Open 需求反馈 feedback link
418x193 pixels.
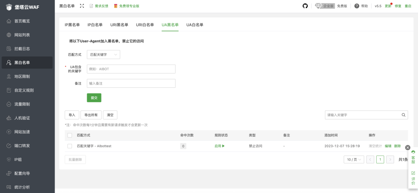click(x=99, y=6)
